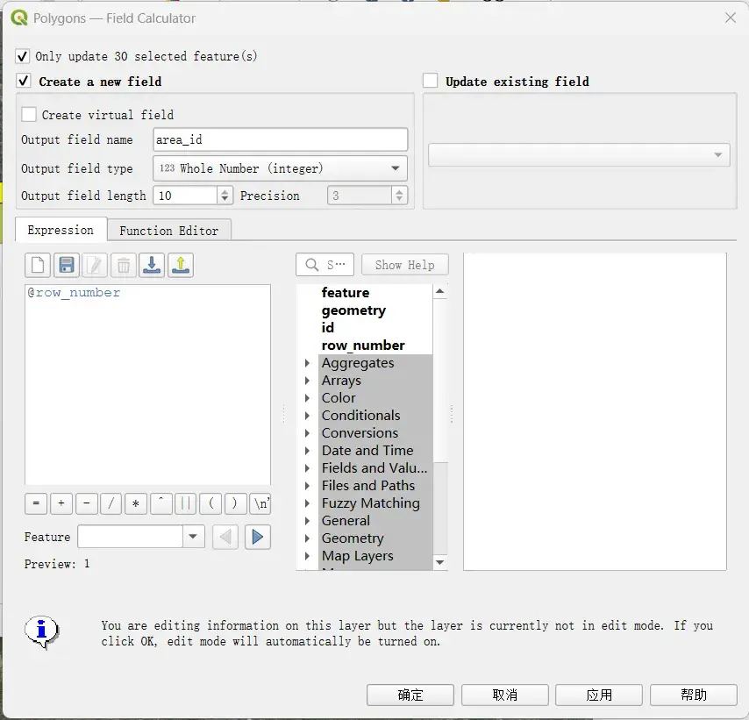Insert the division slash operator
The height and width of the screenshot is (720, 749).
point(111,503)
